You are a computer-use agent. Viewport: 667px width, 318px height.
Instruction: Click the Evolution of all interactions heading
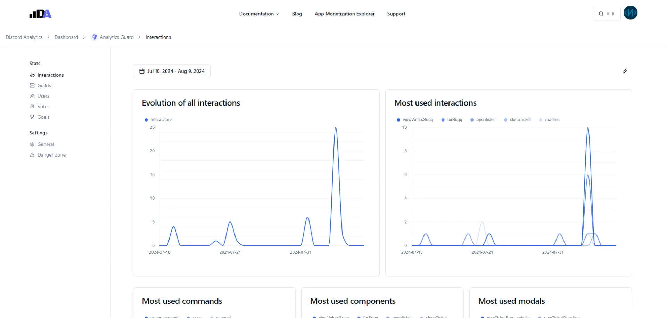[191, 103]
